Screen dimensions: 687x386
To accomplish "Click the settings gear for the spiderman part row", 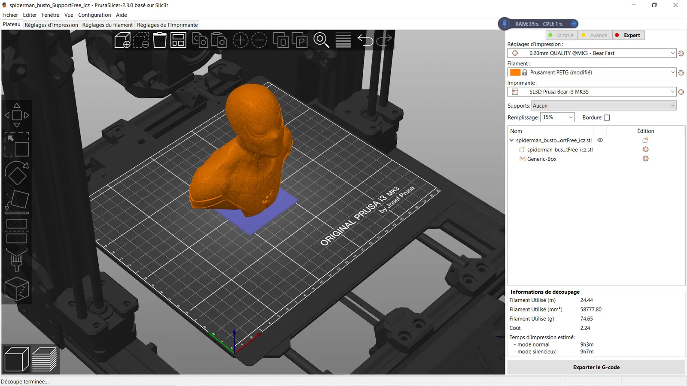I will click(x=645, y=149).
